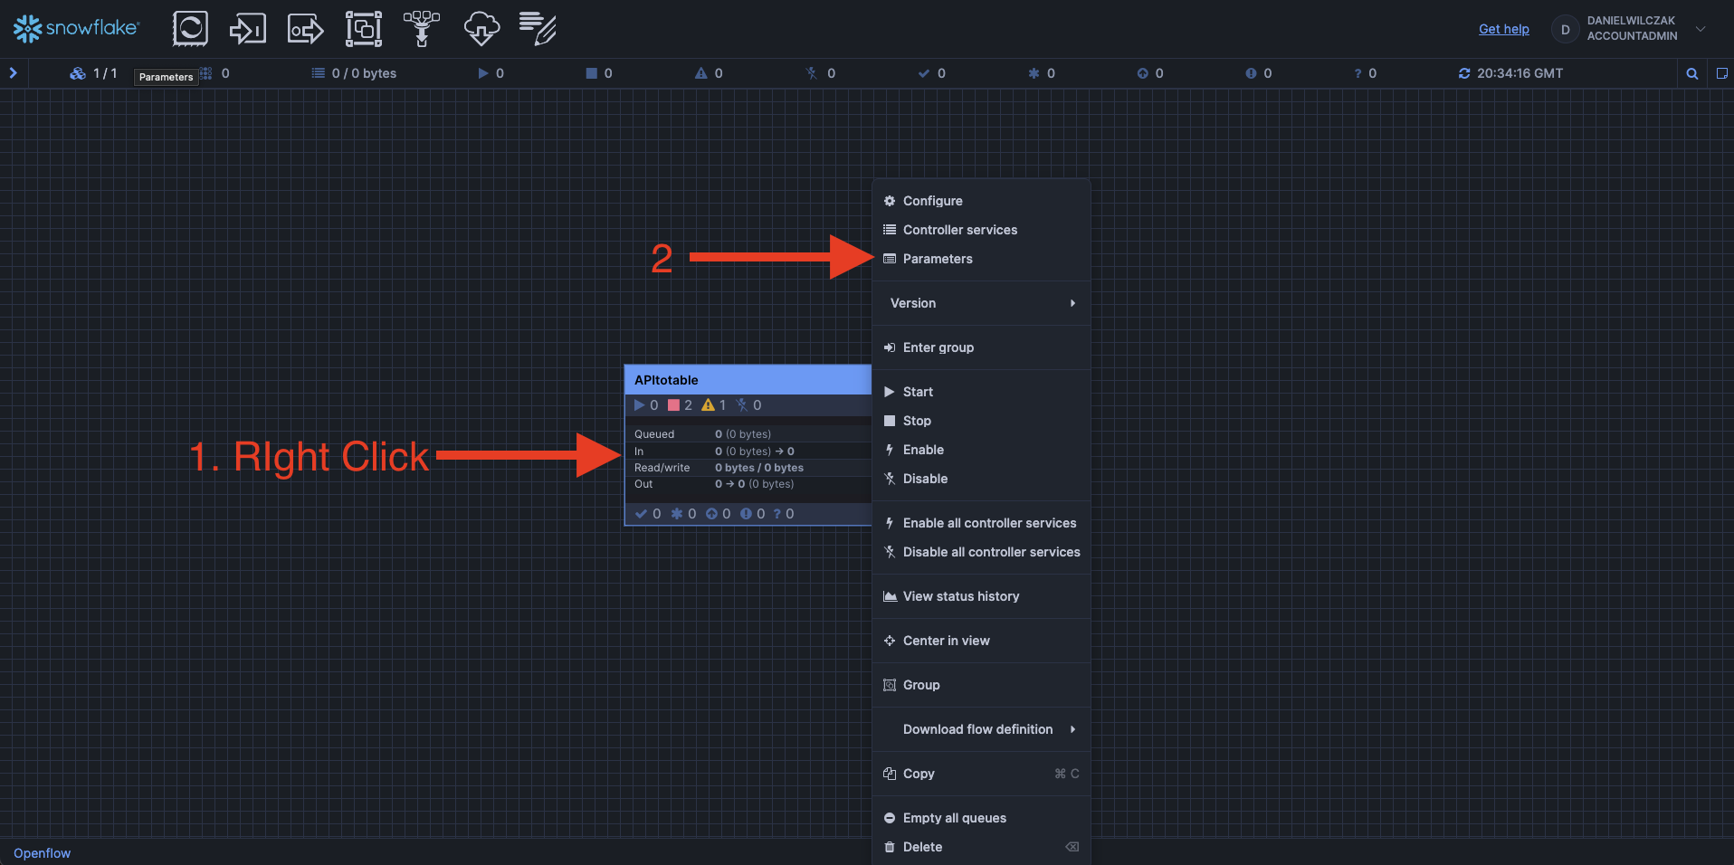Click the Get help link
Screen dimensions: 1734x865
1503,29
